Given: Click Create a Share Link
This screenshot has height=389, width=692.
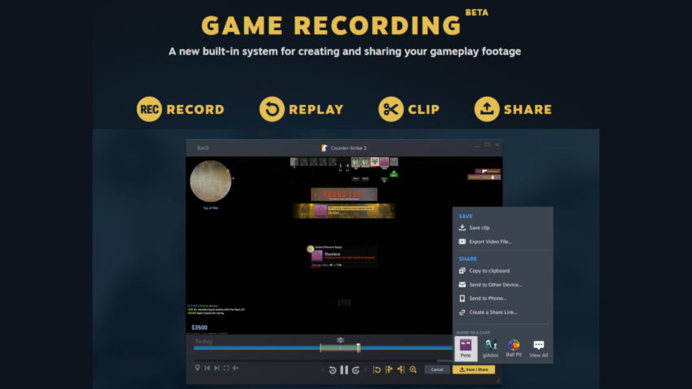Looking at the screenshot, I should (493, 313).
